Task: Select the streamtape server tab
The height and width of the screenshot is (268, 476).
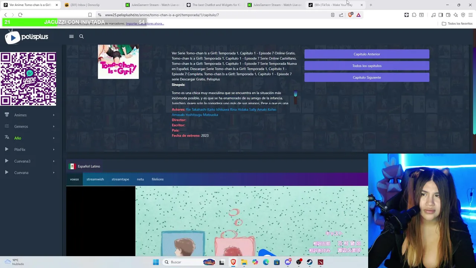Action: tap(120, 179)
